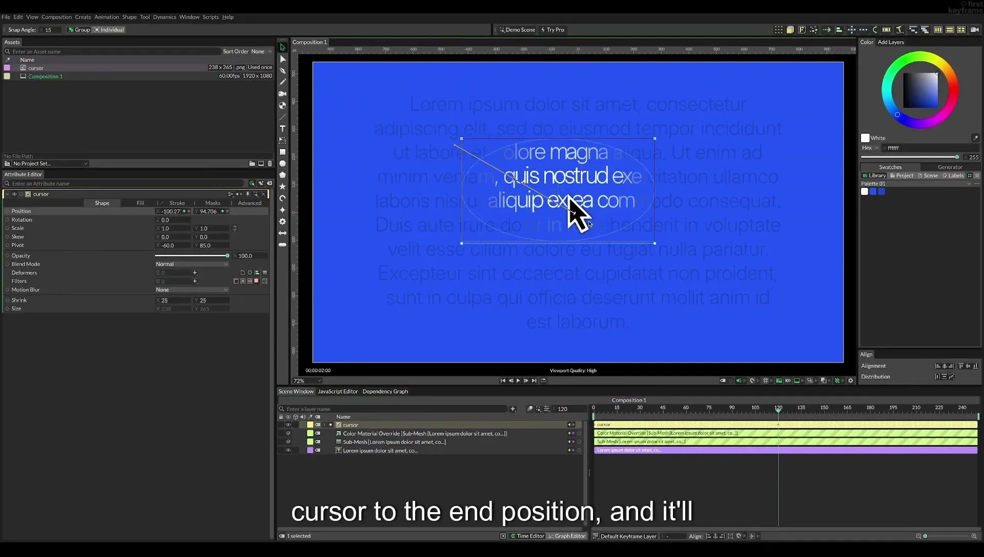
Task: Select the Star shape tool
Action: point(282,187)
